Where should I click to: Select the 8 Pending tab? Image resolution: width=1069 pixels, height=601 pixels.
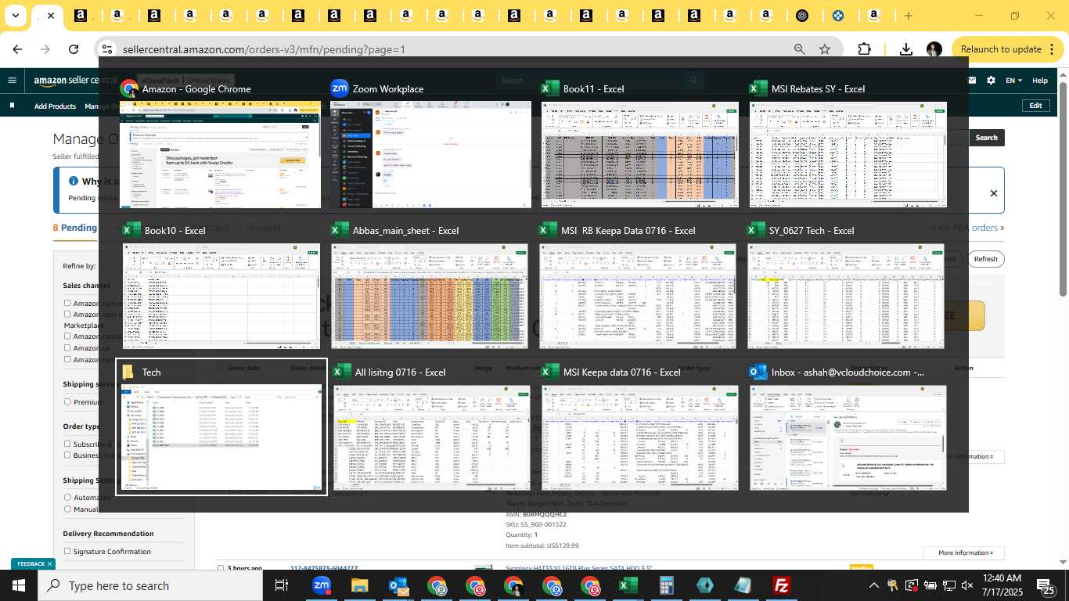coord(75,228)
